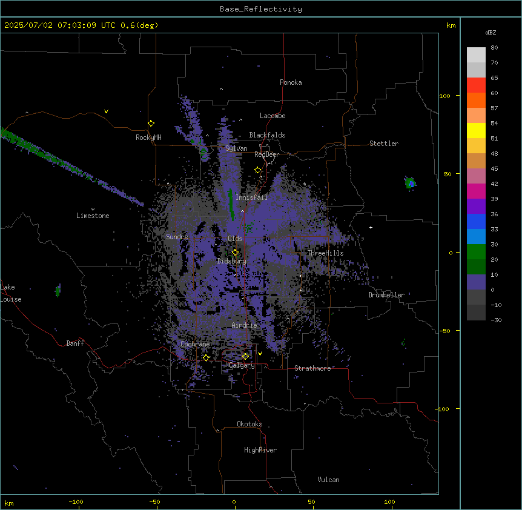Click the 50 tick on the bottom axis
This screenshot has width=522, height=510.
click(311, 502)
